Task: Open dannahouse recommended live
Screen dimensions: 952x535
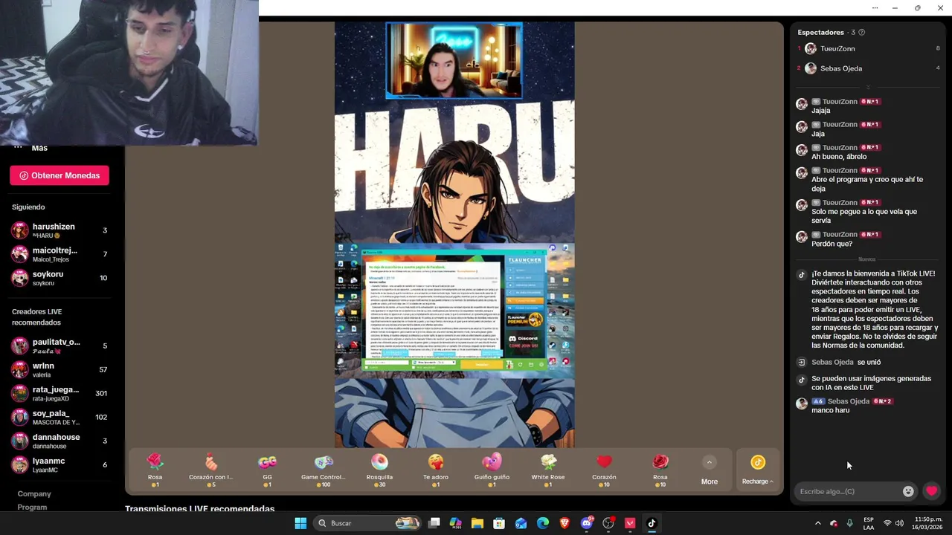Action: coord(60,441)
